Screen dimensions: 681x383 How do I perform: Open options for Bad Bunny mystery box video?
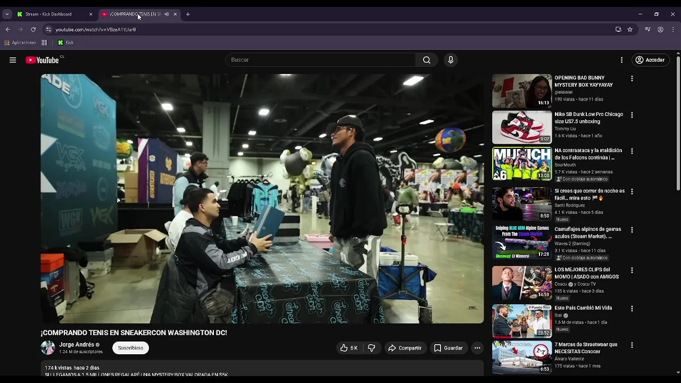632,78
